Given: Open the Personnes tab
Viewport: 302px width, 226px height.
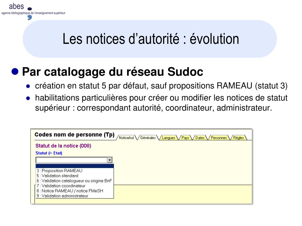Looking at the screenshot, I should point(219,138).
